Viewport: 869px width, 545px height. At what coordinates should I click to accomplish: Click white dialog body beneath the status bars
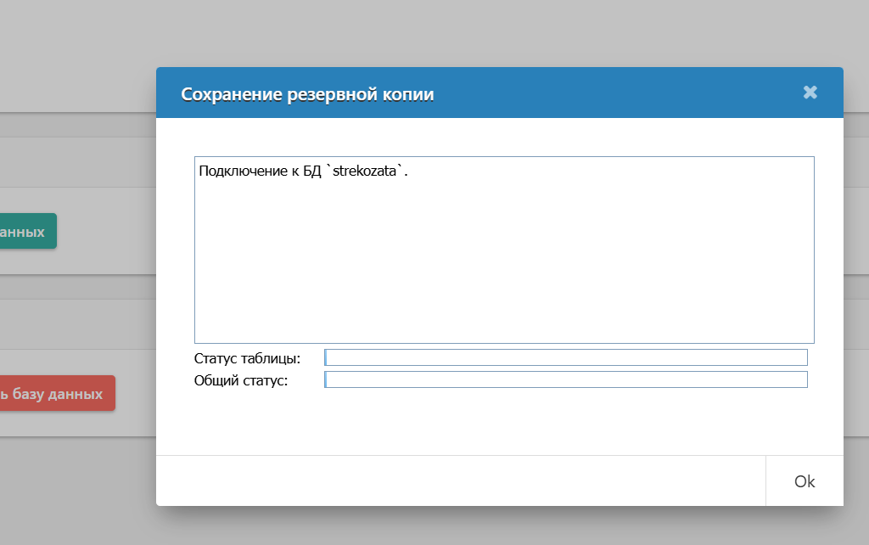(499, 420)
